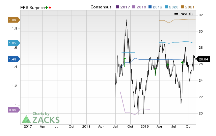Click the red down arrow in EPS Surprise legend

pos(50,7)
